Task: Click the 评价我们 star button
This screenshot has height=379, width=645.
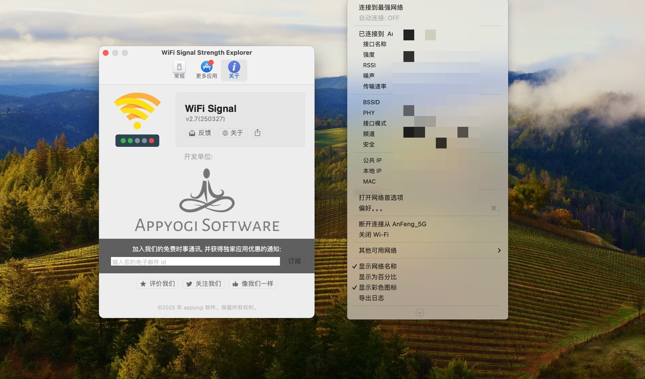Action: click(158, 284)
